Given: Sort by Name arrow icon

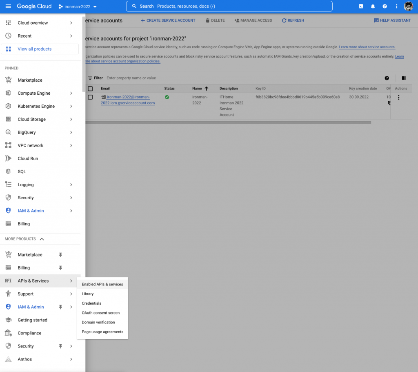Looking at the screenshot, I should [x=206, y=89].
